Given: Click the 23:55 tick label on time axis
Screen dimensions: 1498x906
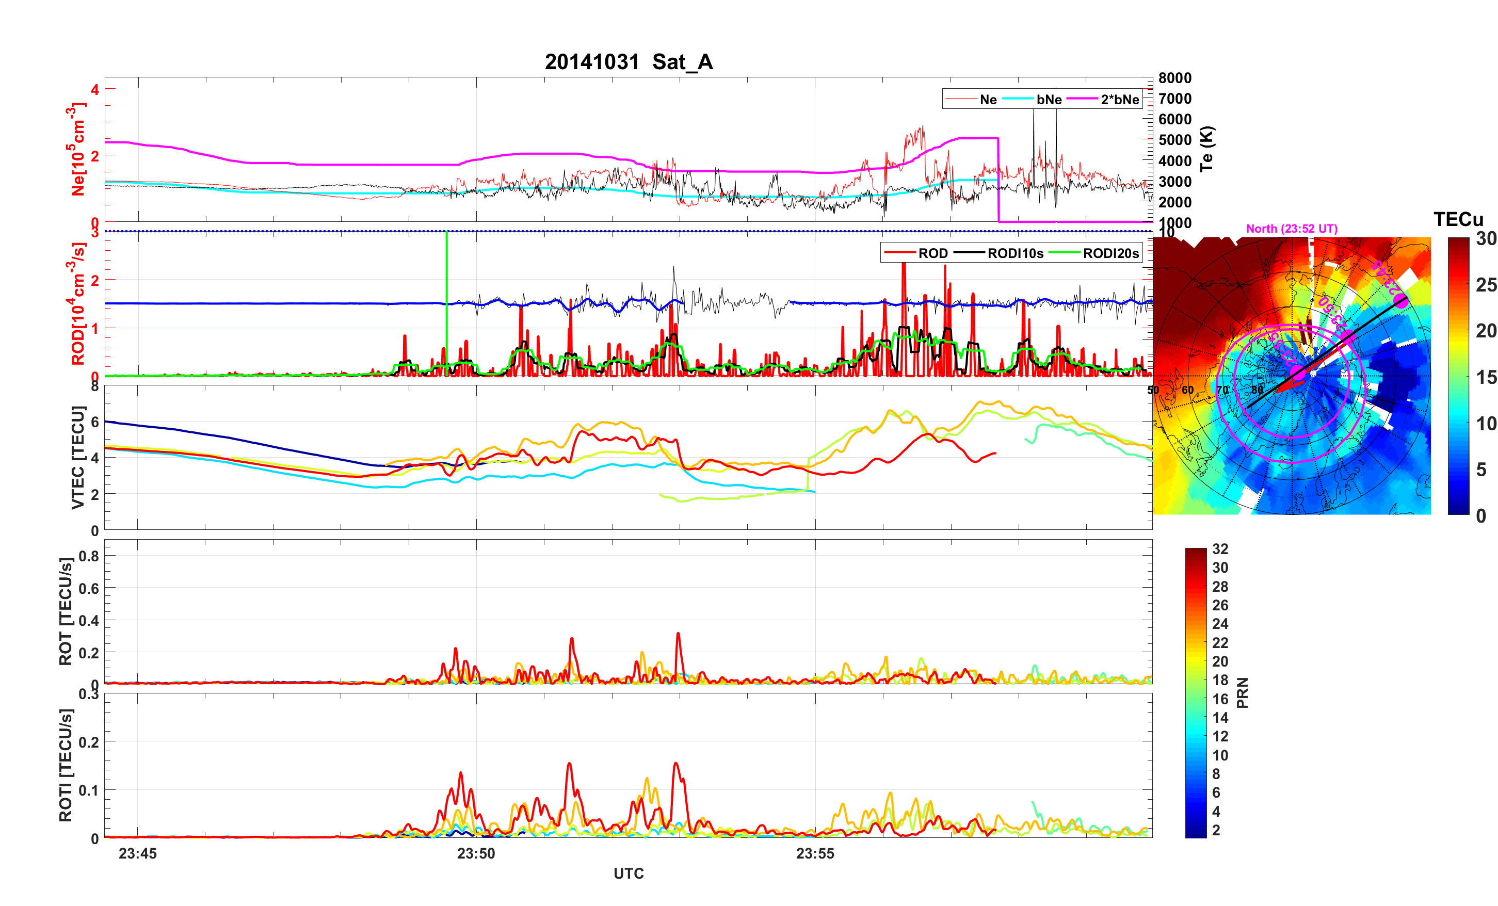Looking at the screenshot, I should pyautogui.click(x=815, y=853).
